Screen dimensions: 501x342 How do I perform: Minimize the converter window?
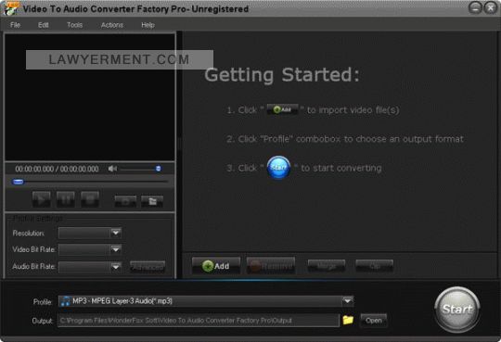pyautogui.click(x=475, y=7)
